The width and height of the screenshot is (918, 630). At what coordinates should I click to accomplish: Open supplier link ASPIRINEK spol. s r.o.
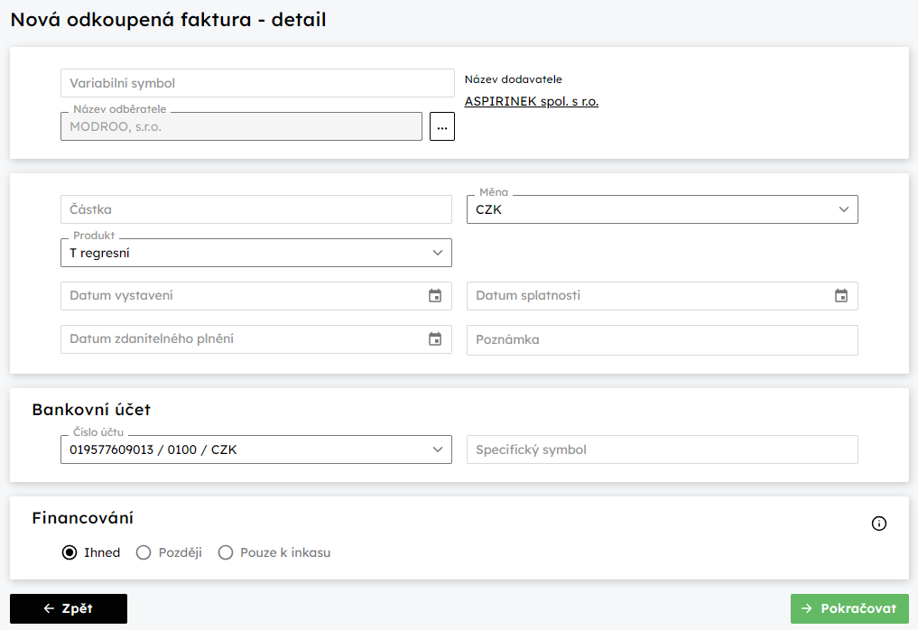pyautogui.click(x=532, y=101)
